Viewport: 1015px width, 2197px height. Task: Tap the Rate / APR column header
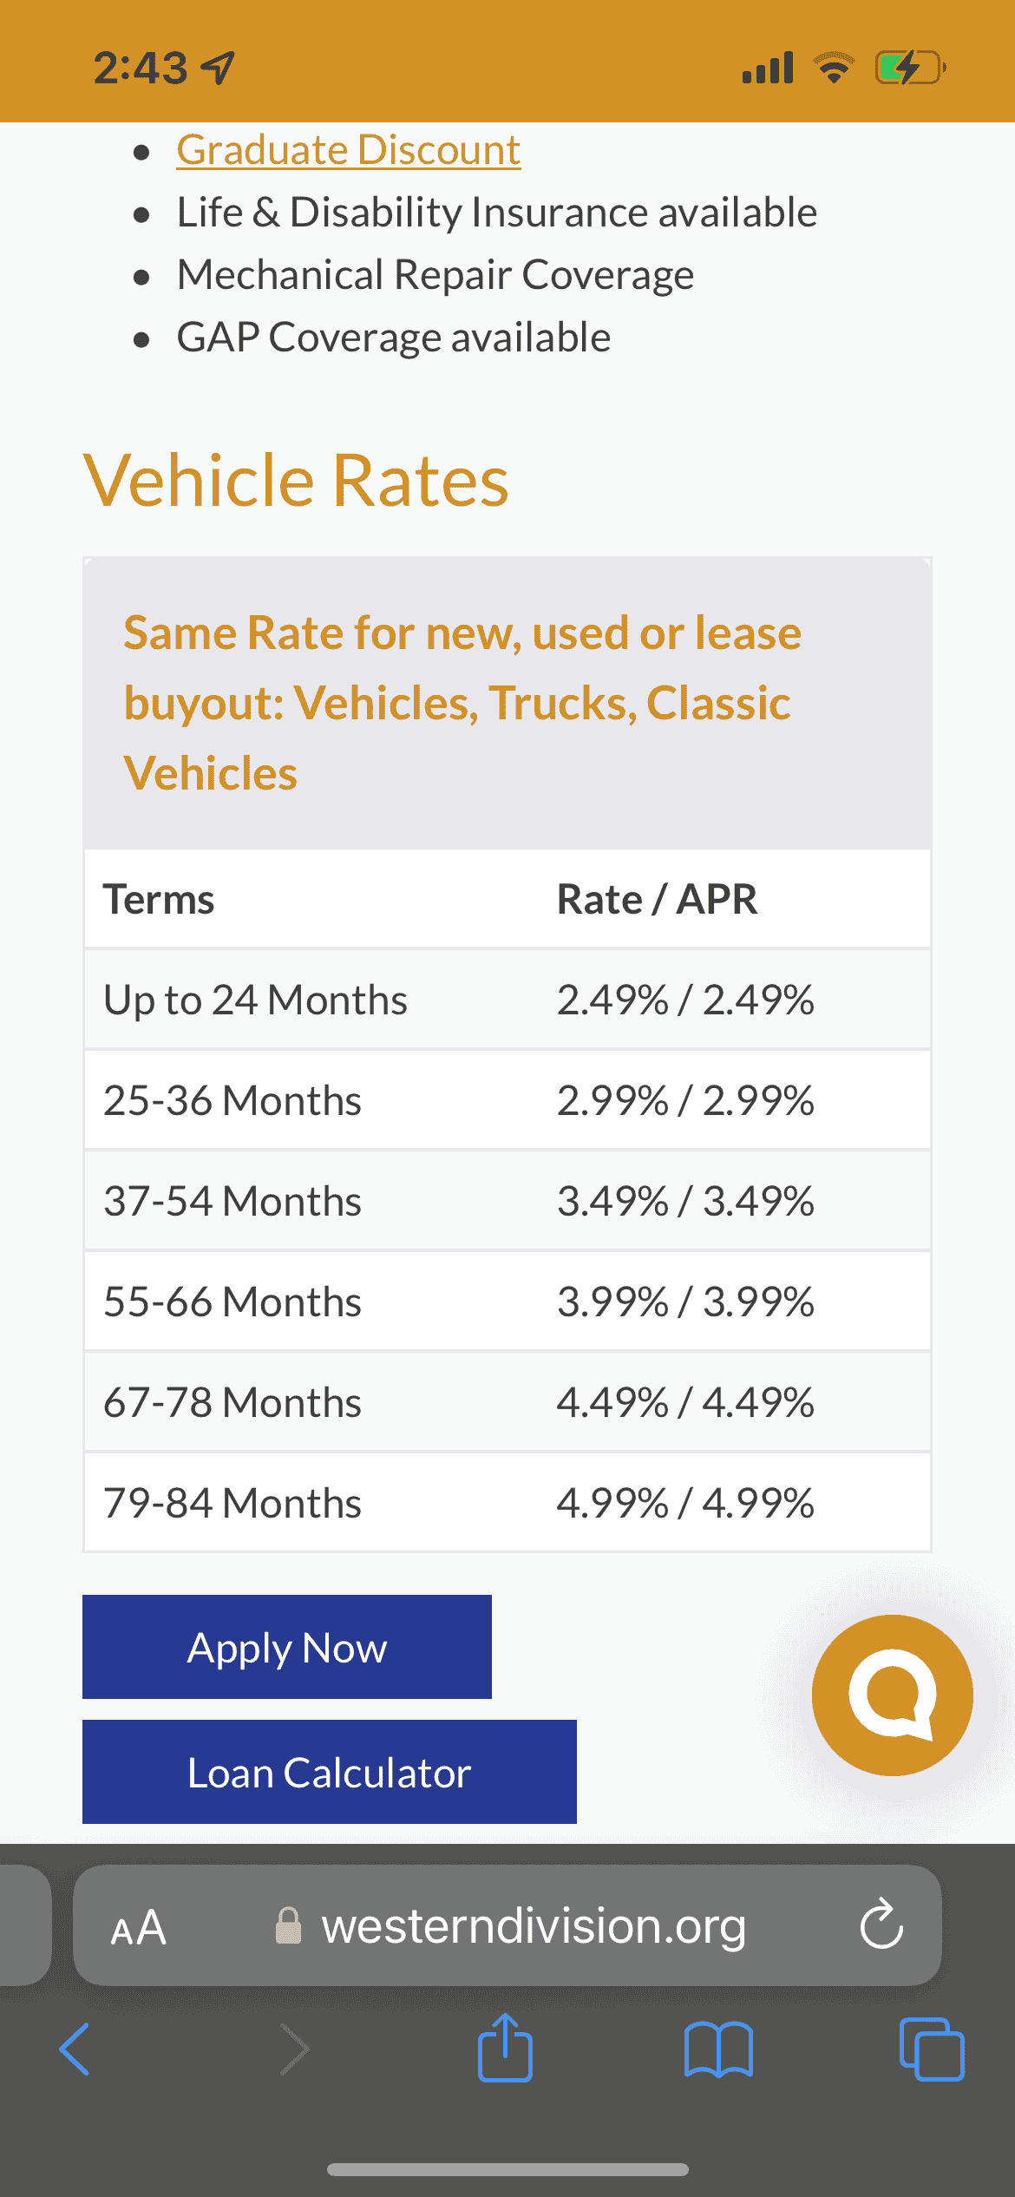tap(657, 899)
